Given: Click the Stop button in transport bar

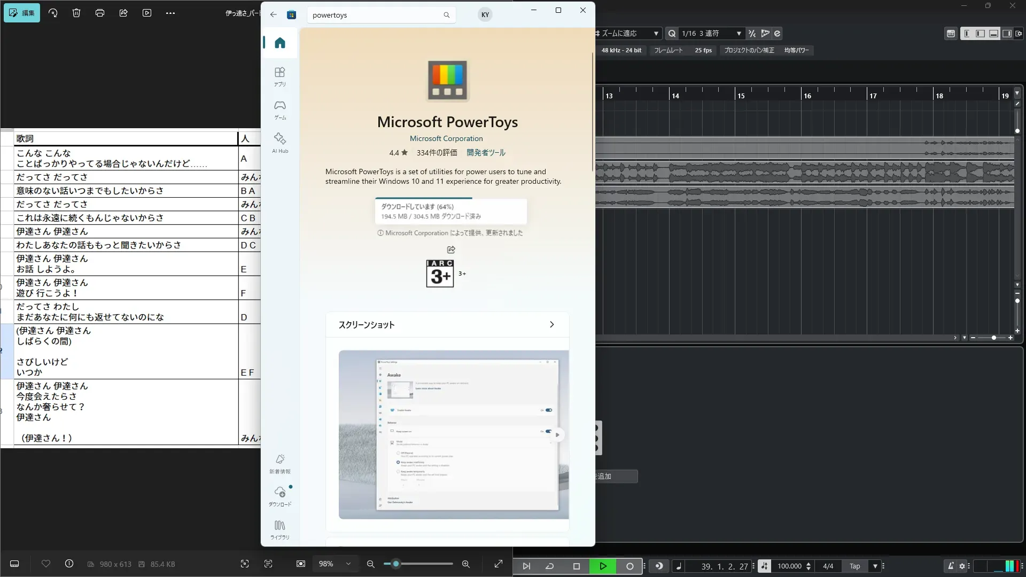Looking at the screenshot, I should tap(576, 566).
